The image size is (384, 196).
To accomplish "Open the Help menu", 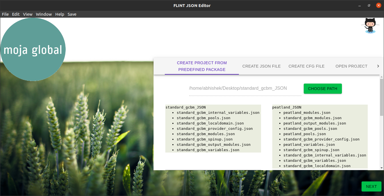I will (60, 14).
